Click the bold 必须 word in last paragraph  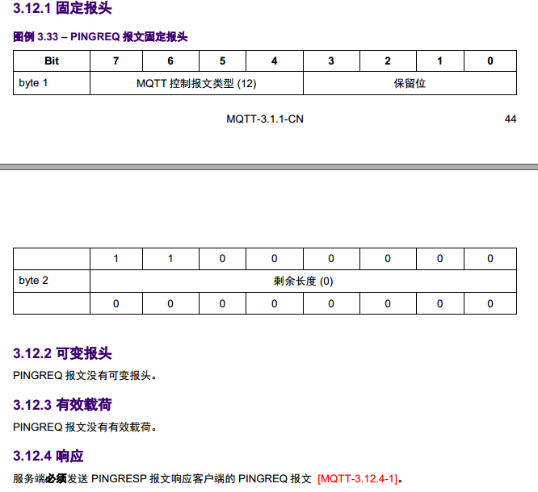(x=56, y=478)
